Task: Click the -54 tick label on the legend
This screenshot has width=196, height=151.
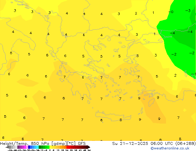Action: 10,150
